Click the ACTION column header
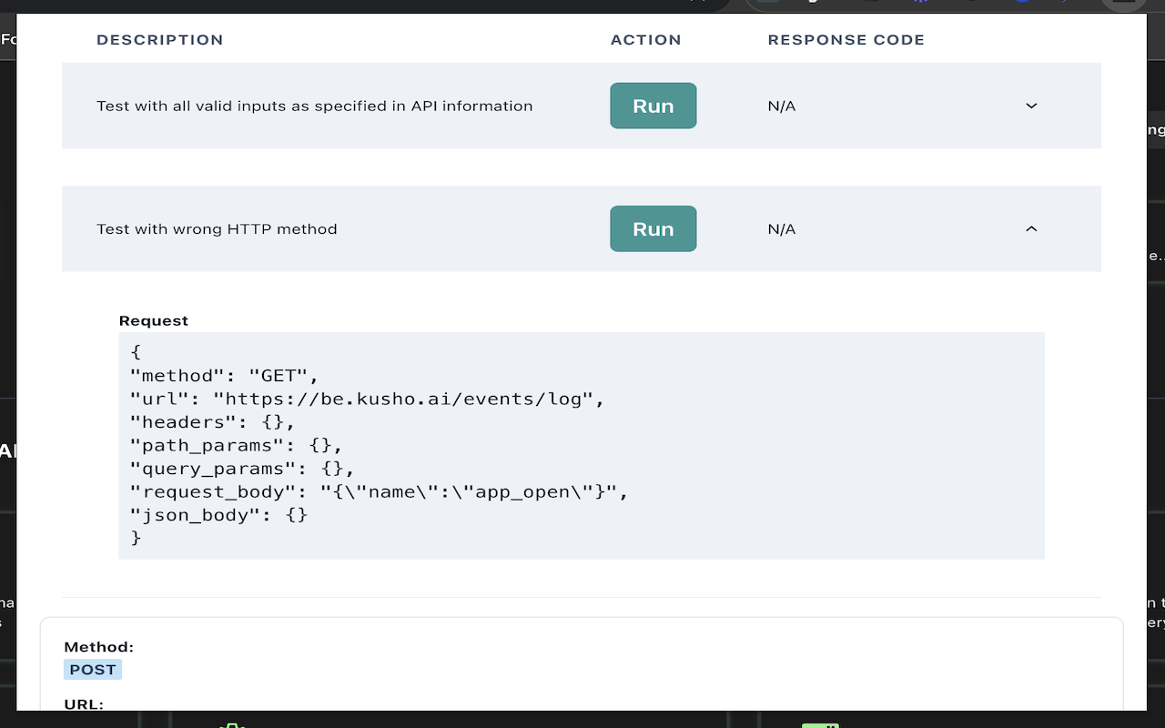 645,39
